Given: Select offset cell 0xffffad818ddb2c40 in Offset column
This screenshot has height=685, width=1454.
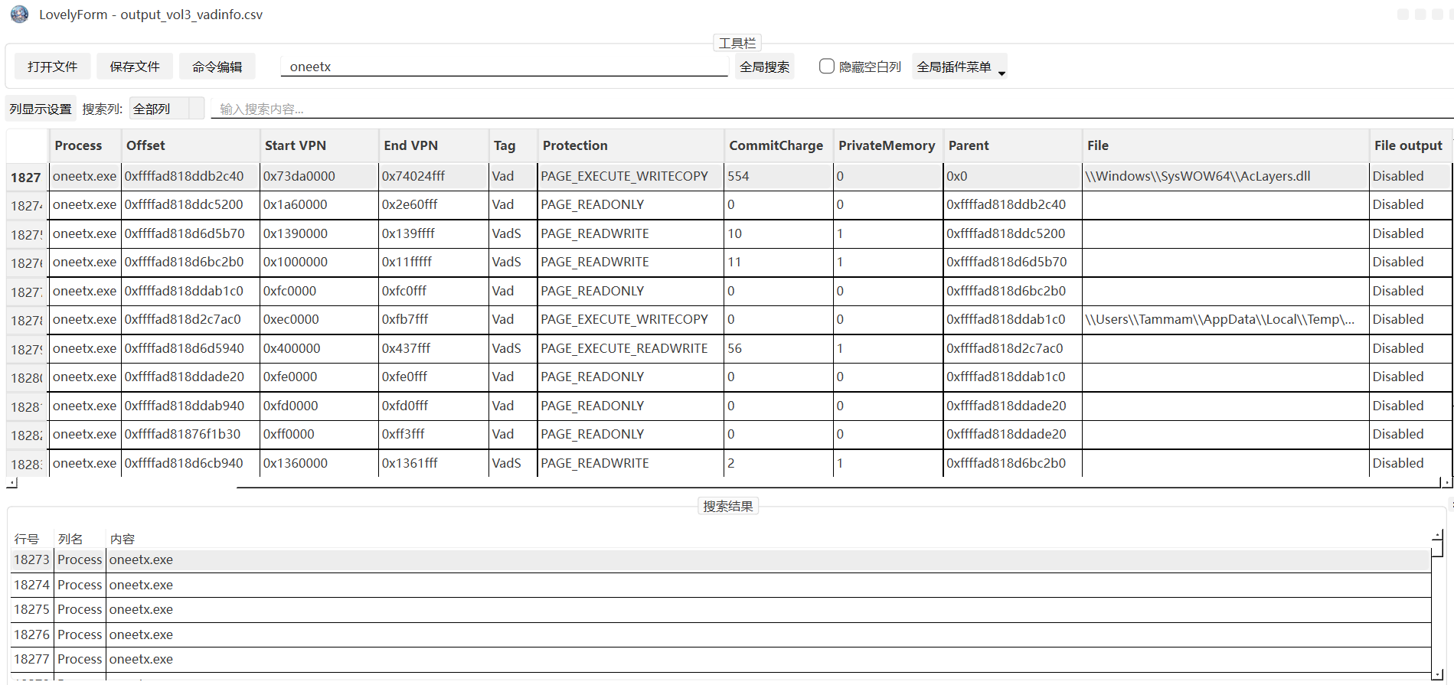Looking at the screenshot, I should coord(190,176).
